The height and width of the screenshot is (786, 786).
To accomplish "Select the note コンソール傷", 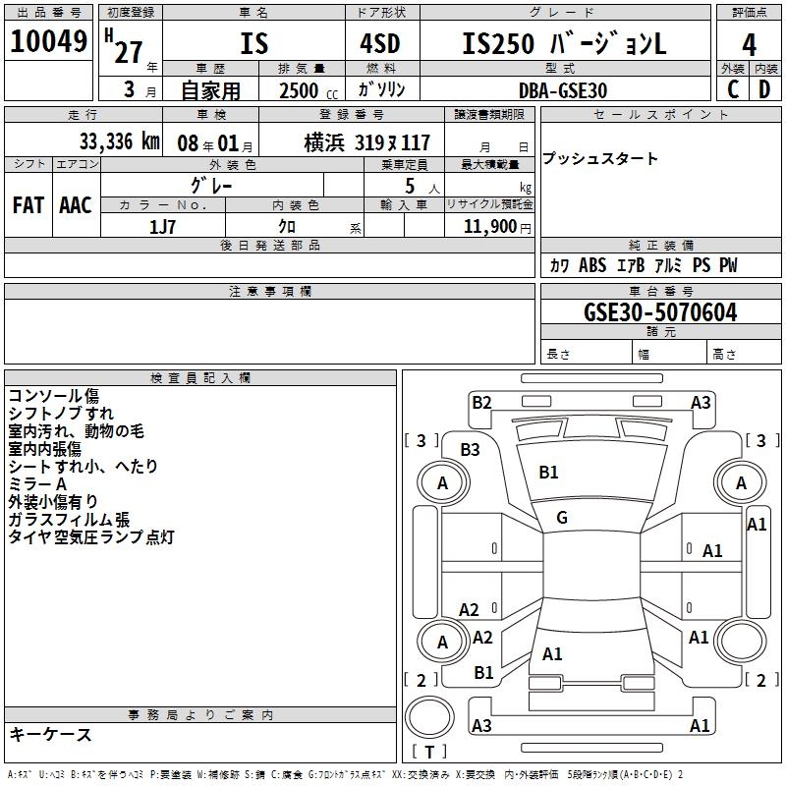I will coord(54,396).
